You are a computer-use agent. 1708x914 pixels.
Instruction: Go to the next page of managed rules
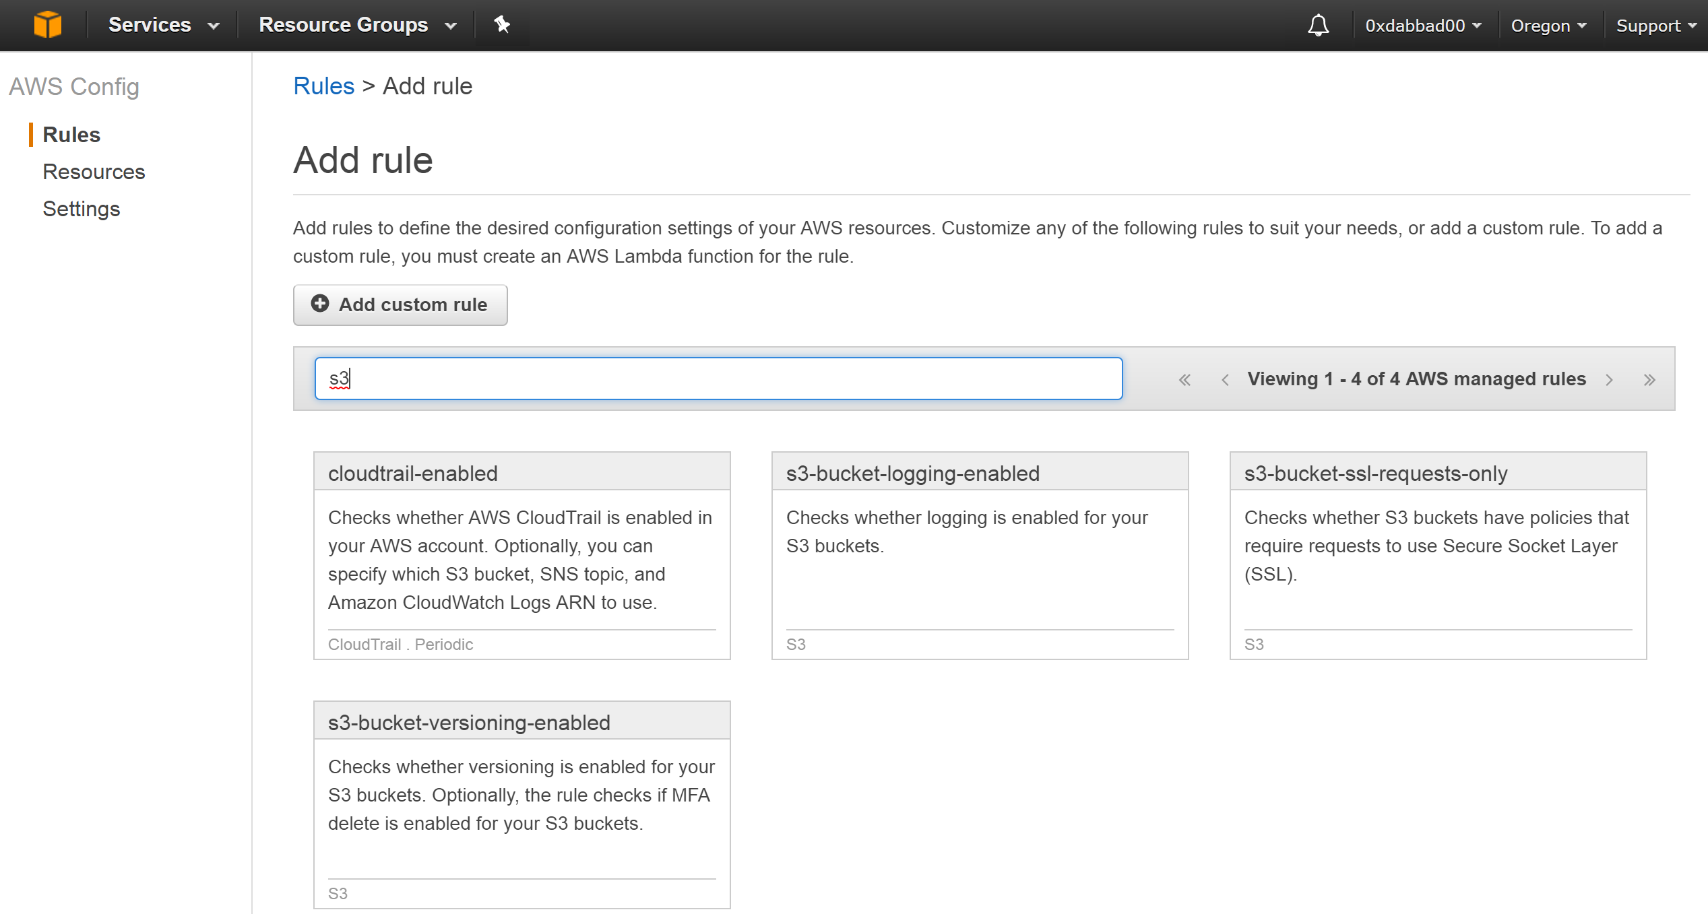click(1609, 380)
